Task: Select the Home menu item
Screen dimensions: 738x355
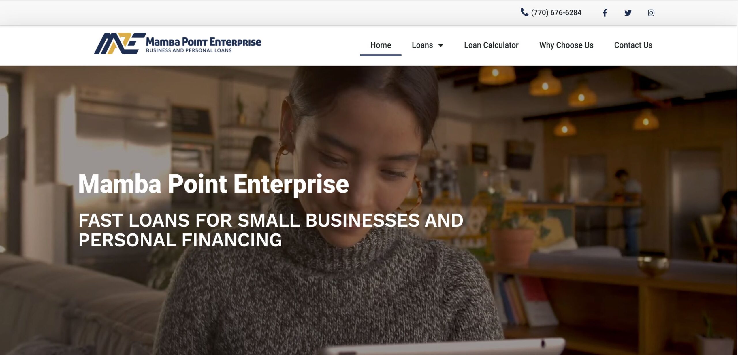Action: pos(381,45)
